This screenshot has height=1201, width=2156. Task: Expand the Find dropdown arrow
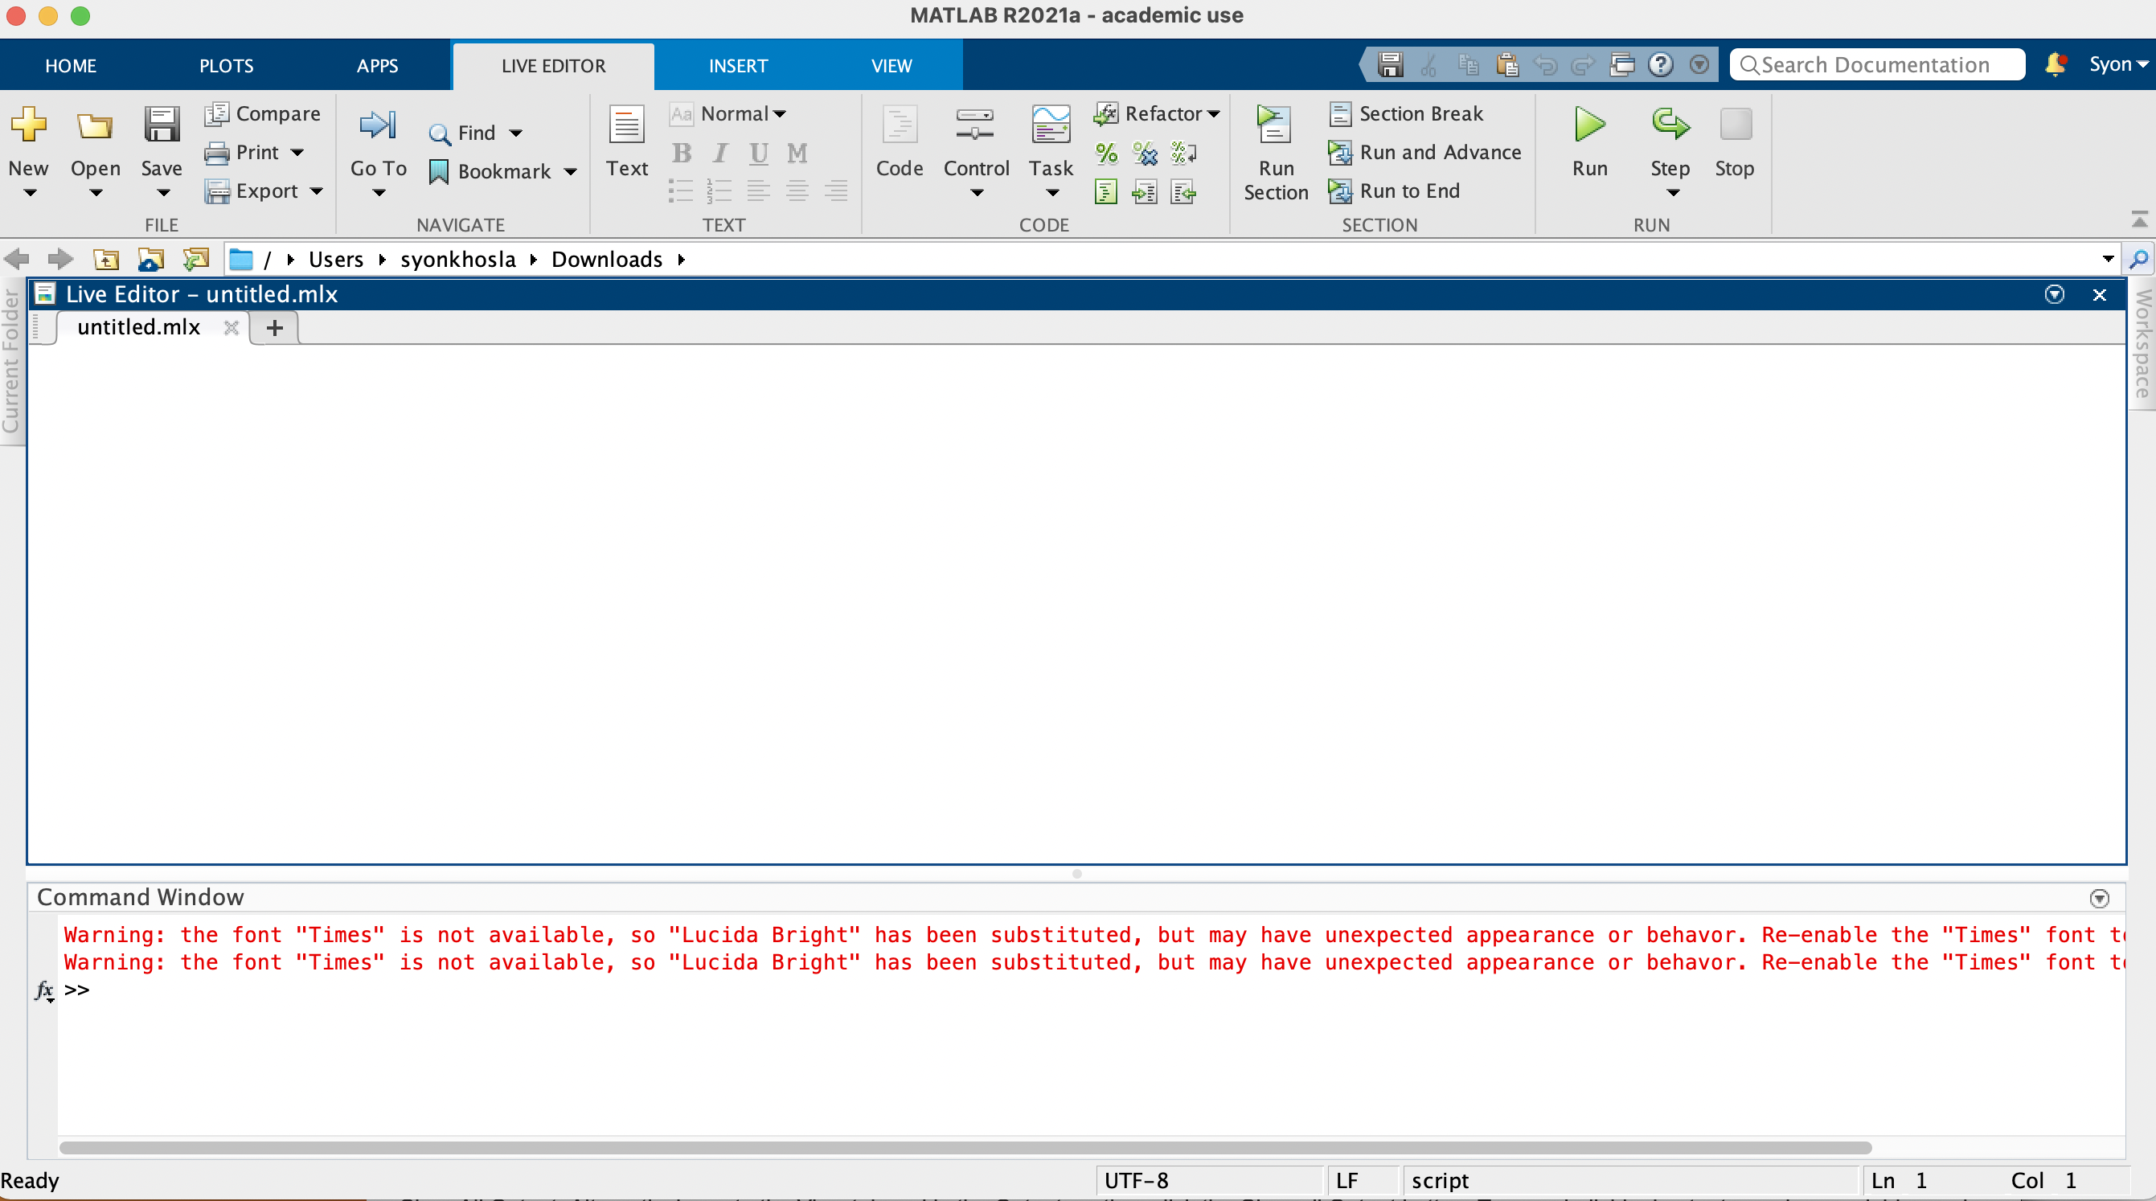pyautogui.click(x=515, y=133)
